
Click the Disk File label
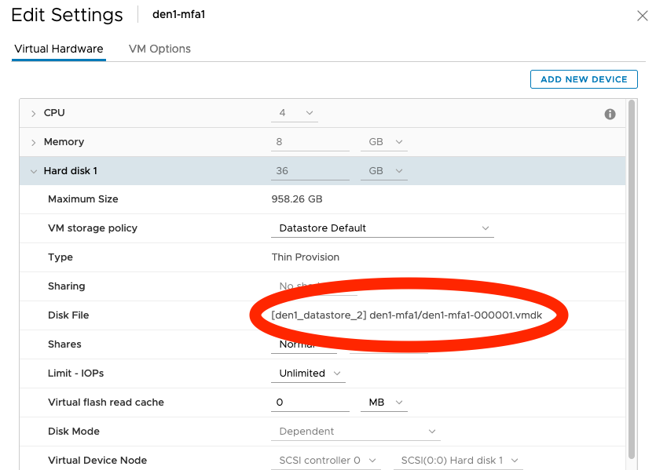coord(68,315)
